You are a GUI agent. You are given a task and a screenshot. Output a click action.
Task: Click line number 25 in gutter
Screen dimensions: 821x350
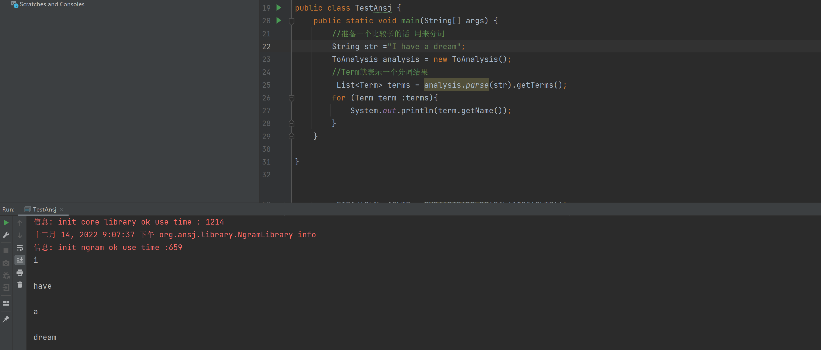266,85
